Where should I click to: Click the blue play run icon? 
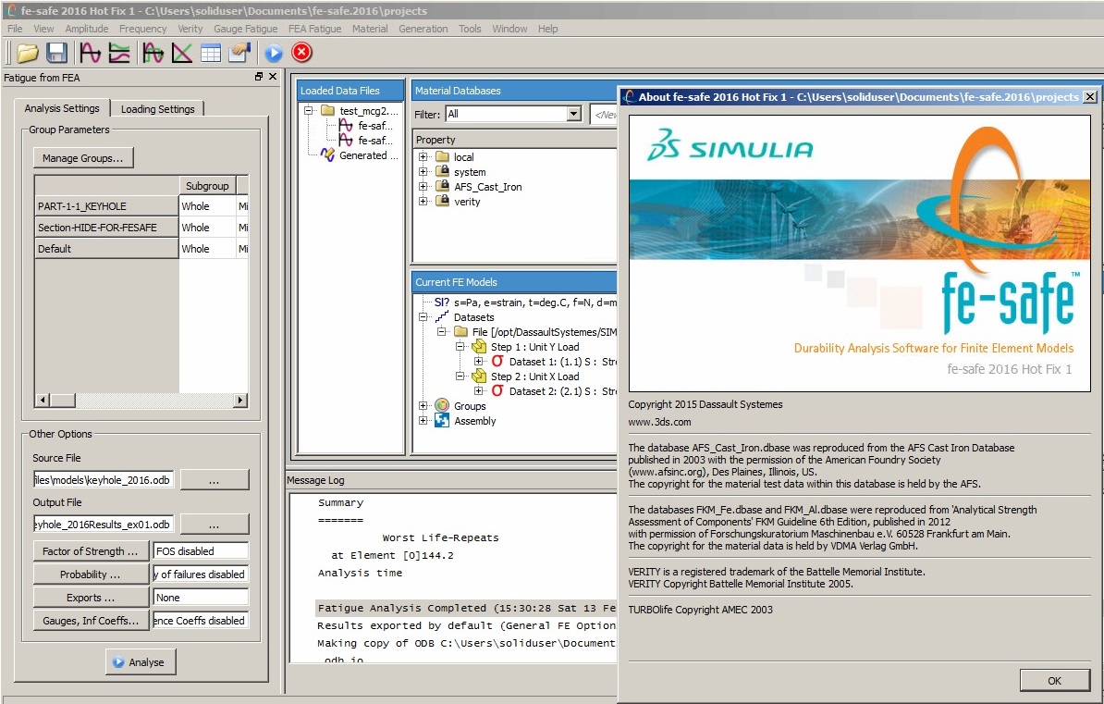(x=273, y=53)
